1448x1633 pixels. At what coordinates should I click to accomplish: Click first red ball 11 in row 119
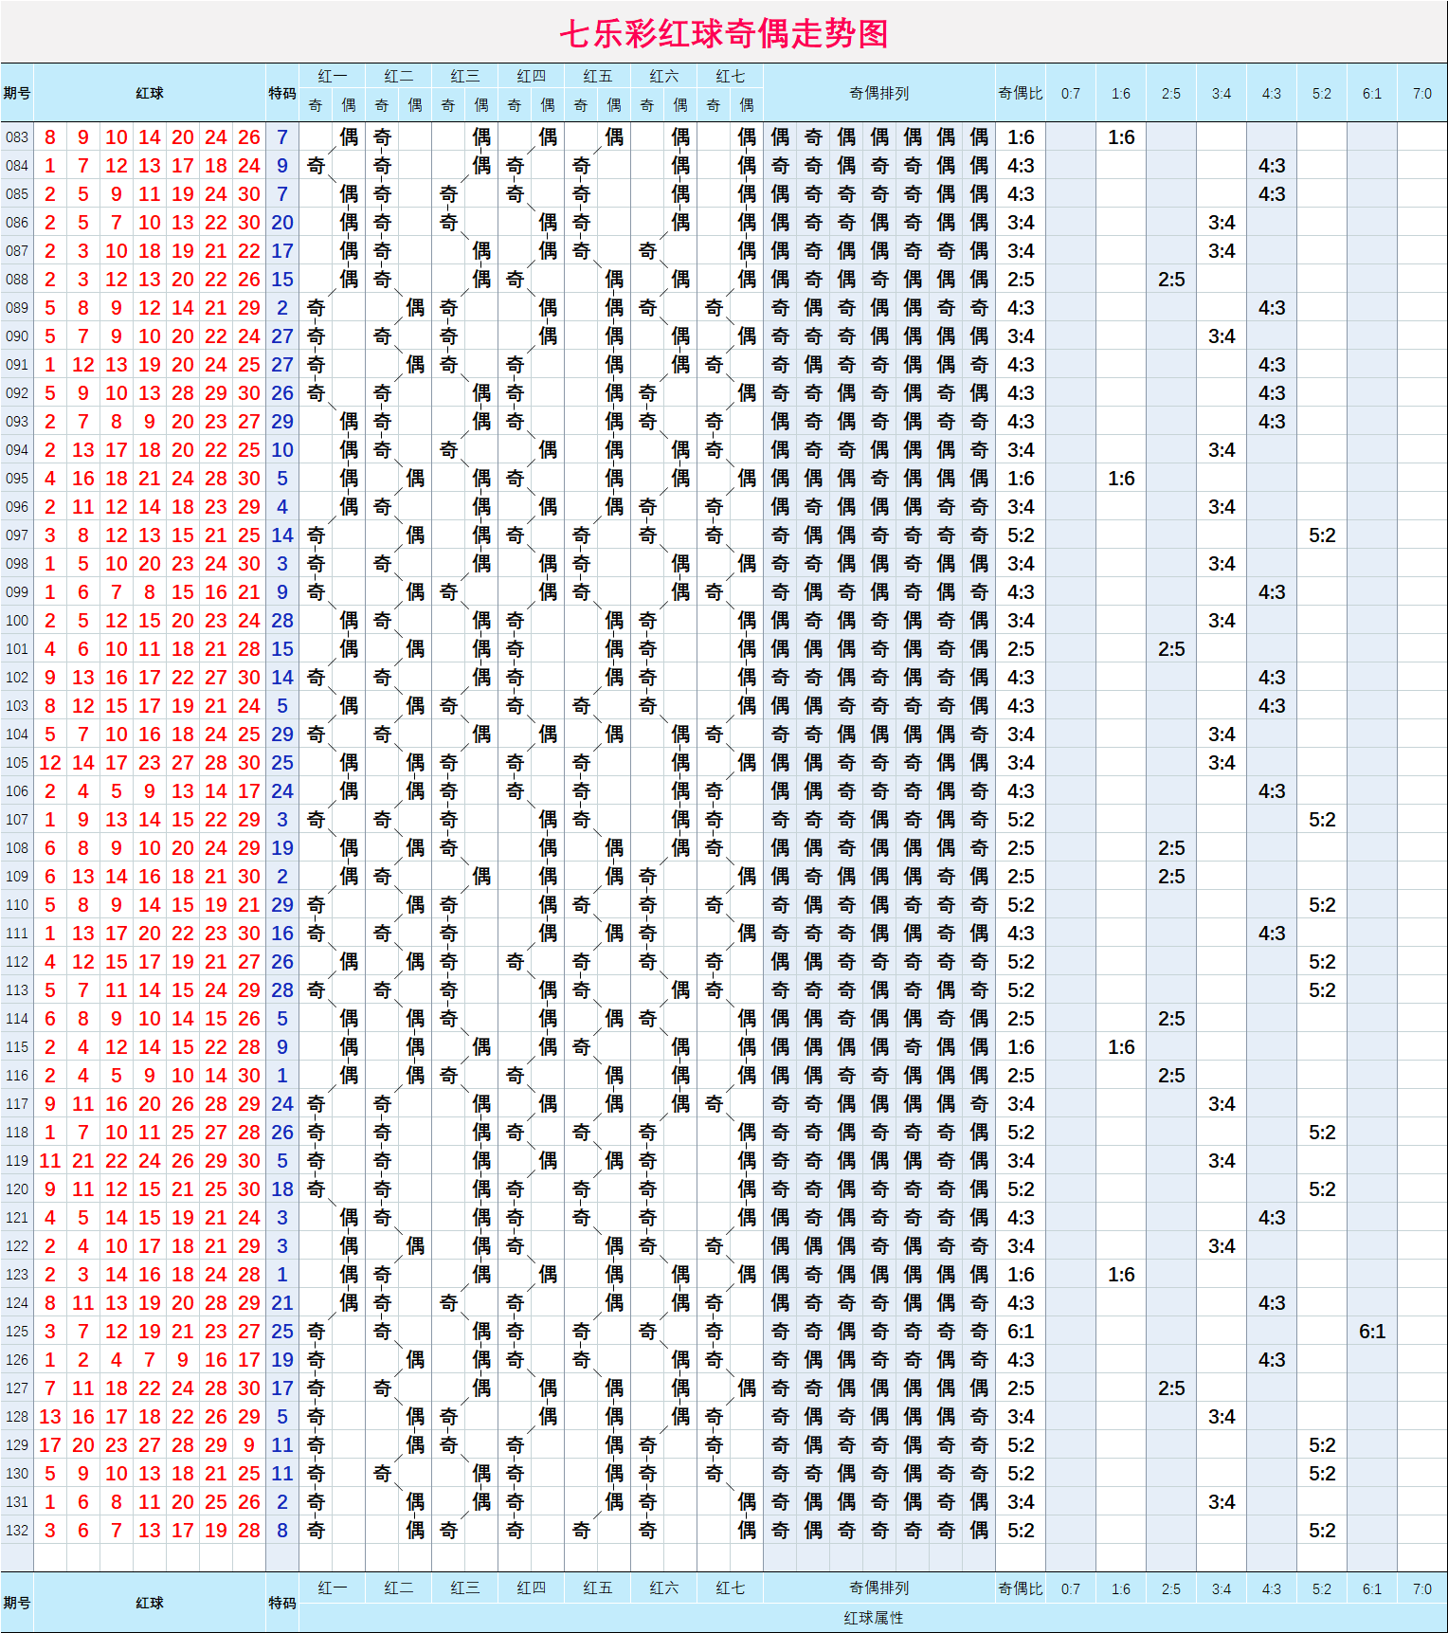point(50,1161)
